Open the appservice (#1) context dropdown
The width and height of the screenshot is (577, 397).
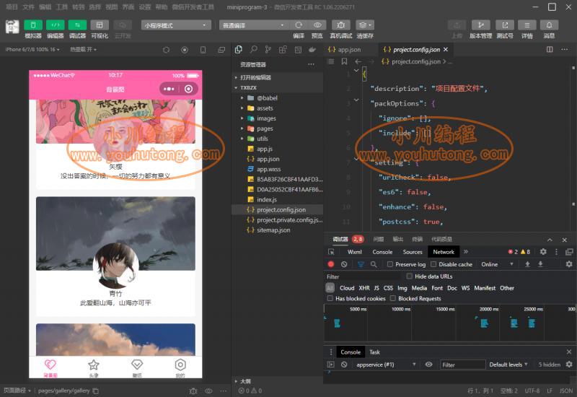(386, 365)
